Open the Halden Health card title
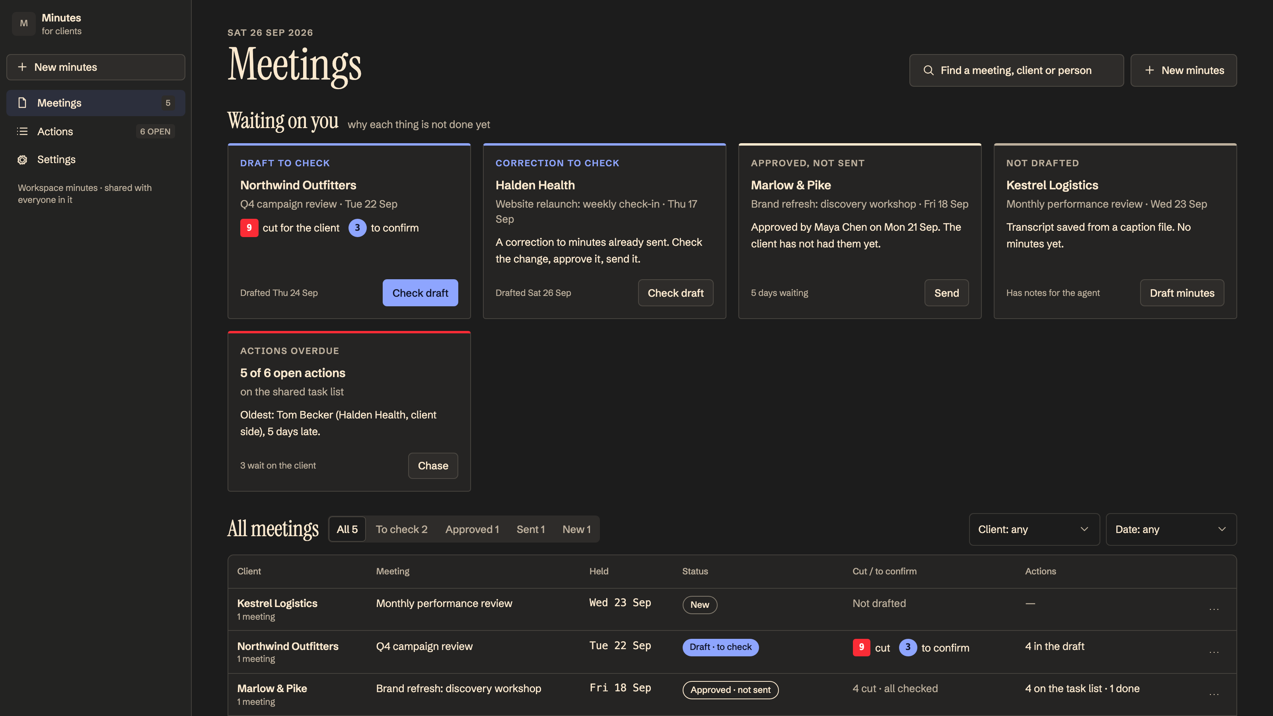Viewport: 1273px width, 716px height. tap(535, 185)
